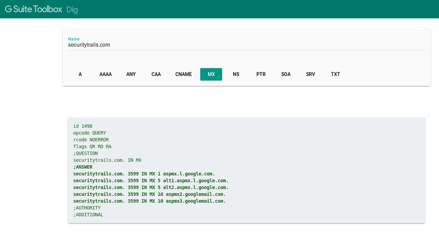Select the NS record type button
The height and width of the screenshot is (234, 439).
236,74
